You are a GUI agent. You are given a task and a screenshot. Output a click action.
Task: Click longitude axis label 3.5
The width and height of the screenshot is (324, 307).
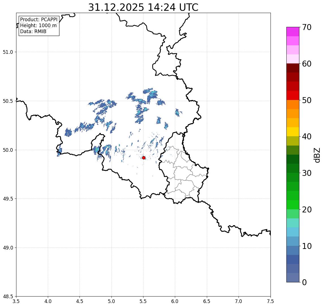pyautogui.click(x=16, y=301)
